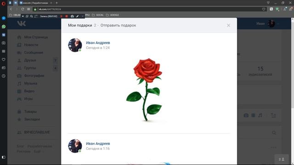Toggle the sidebar panel at bottom left
Screen dimensions: 294x165
pos(4,157)
